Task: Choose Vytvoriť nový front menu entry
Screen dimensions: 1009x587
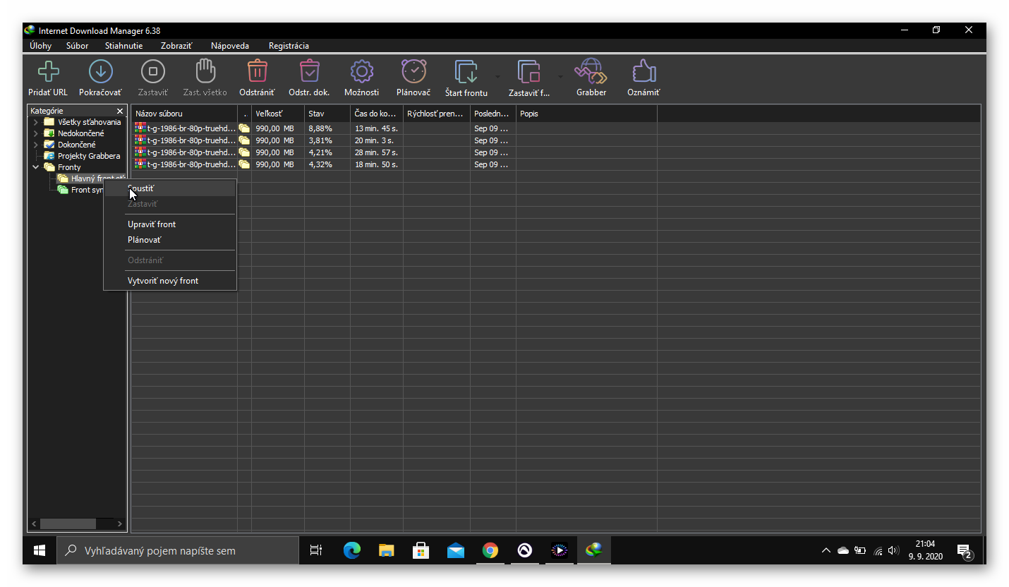Action: [163, 281]
